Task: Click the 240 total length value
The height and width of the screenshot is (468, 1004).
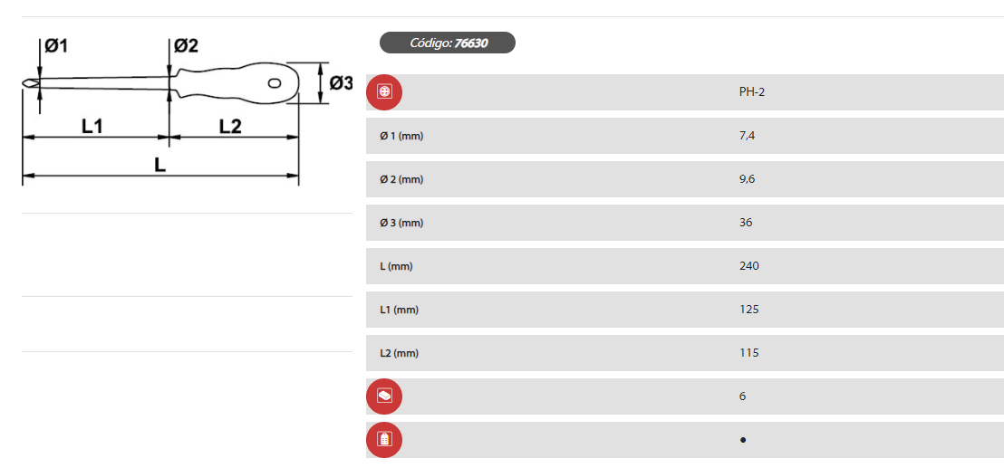Action: tap(749, 266)
